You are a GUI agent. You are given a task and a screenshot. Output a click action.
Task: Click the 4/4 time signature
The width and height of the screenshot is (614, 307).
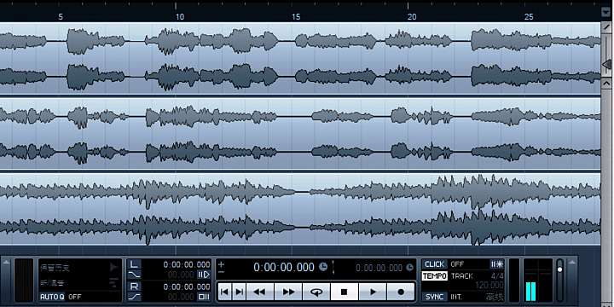click(497, 276)
